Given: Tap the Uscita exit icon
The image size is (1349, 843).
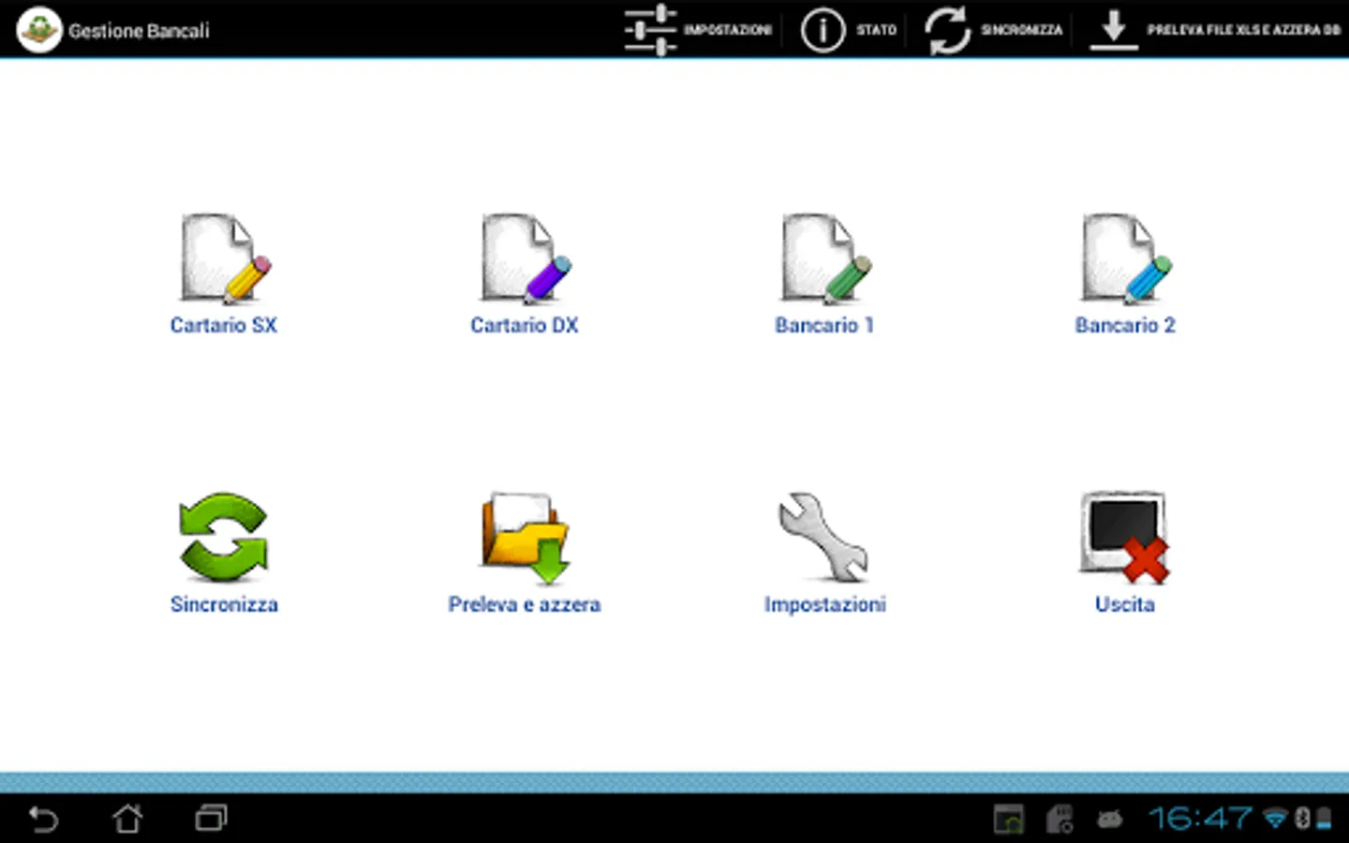Looking at the screenshot, I should tap(1124, 537).
